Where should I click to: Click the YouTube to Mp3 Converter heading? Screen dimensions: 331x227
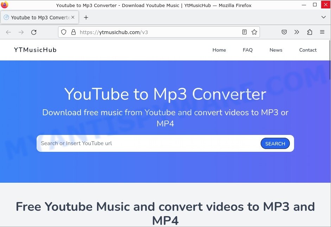point(165,94)
